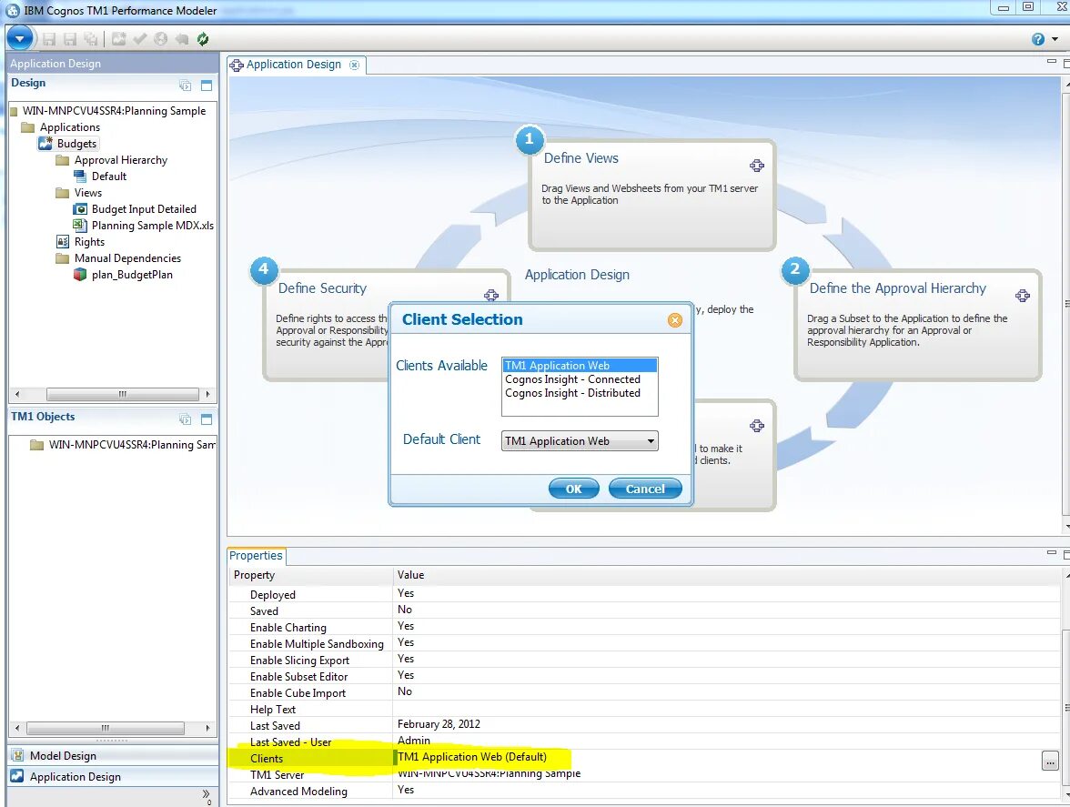Select the Budget Input Detailed view
The image size is (1070, 807).
[144, 208]
